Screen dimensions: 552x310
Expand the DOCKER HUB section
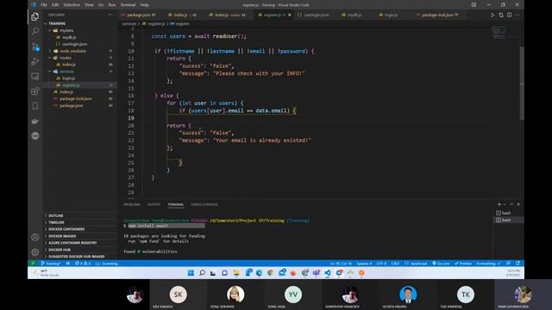tap(60, 250)
